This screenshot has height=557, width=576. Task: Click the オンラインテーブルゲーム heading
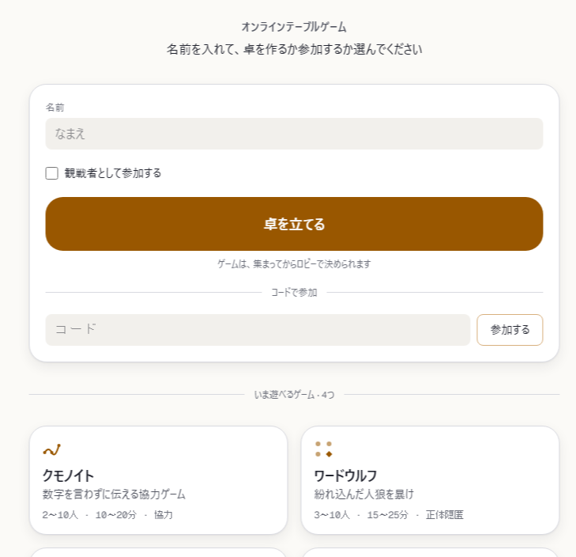294,27
